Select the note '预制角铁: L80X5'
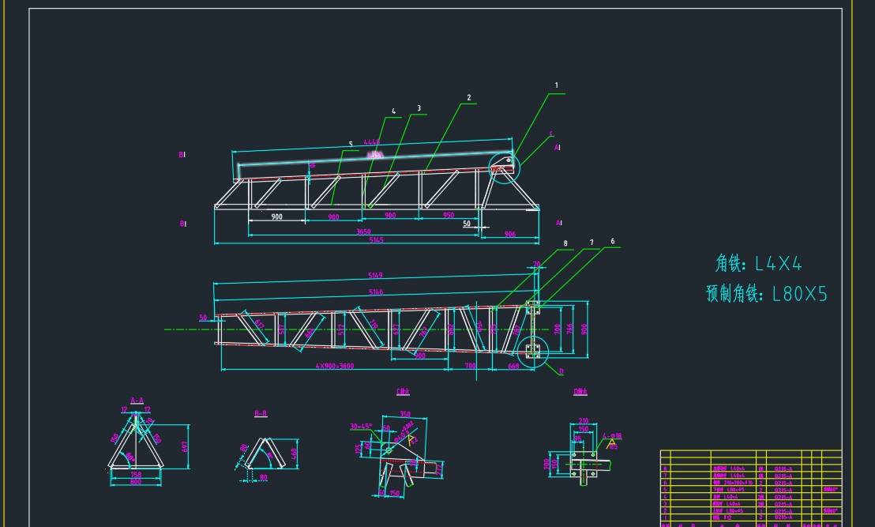 point(767,294)
